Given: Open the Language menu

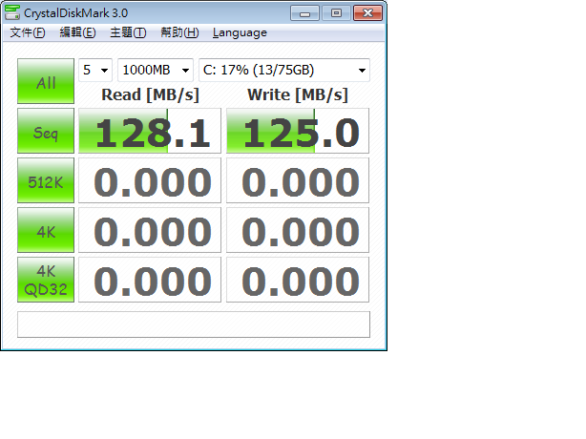Looking at the screenshot, I should point(240,32).
